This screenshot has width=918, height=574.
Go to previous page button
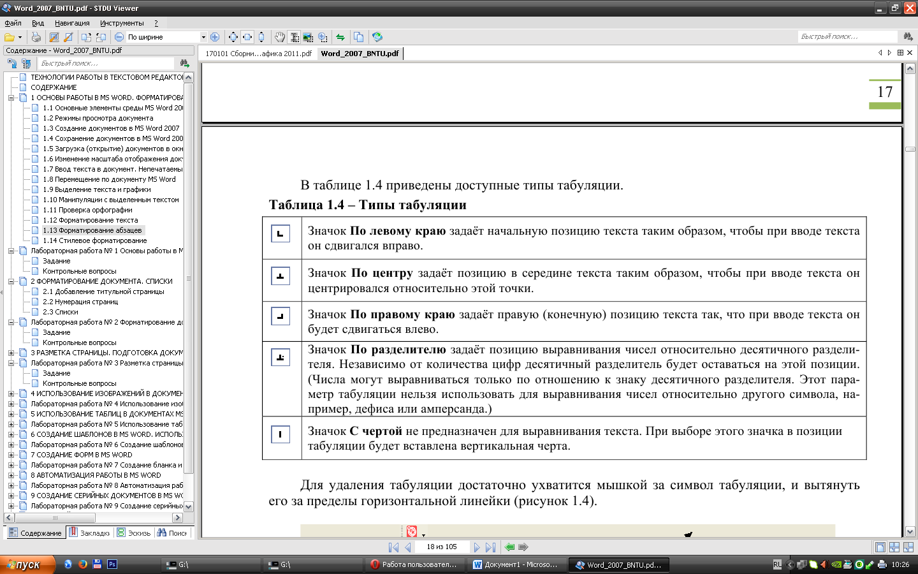(407, 547)
